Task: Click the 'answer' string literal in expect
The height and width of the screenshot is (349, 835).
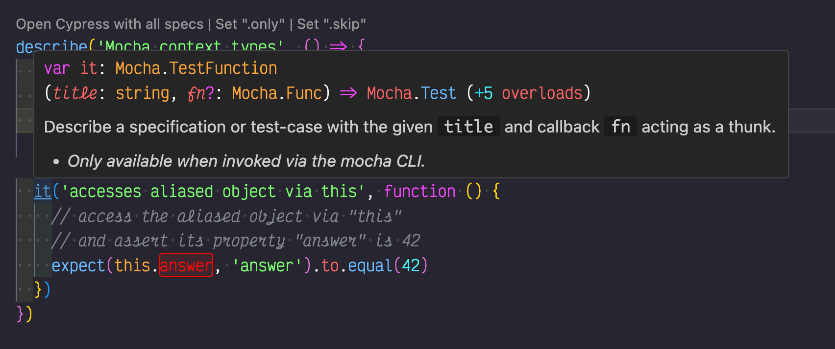Action: coord(267,265)
